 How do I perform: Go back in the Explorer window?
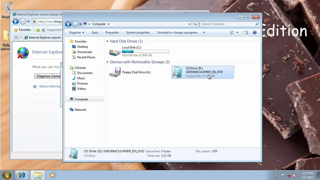[68, 24]
